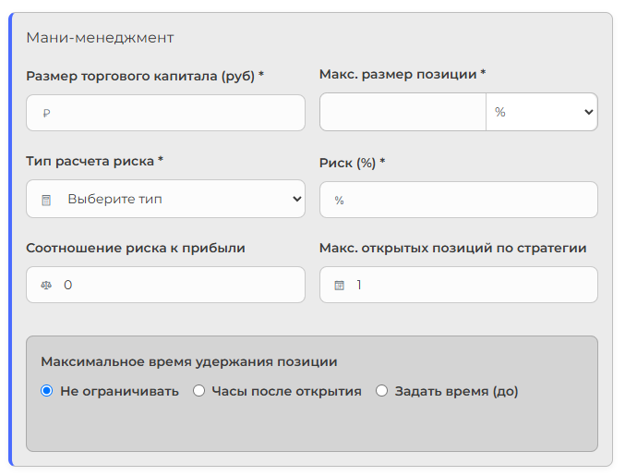Click the table grid icon in positions field
The height and width of the screenshot is (476, 625).
point(339,285)
